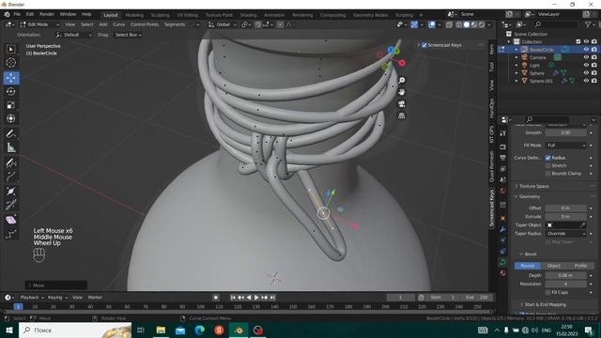Open the Control Points menu
The width and height of the screenshot is (601, 338).
point(145,24)
